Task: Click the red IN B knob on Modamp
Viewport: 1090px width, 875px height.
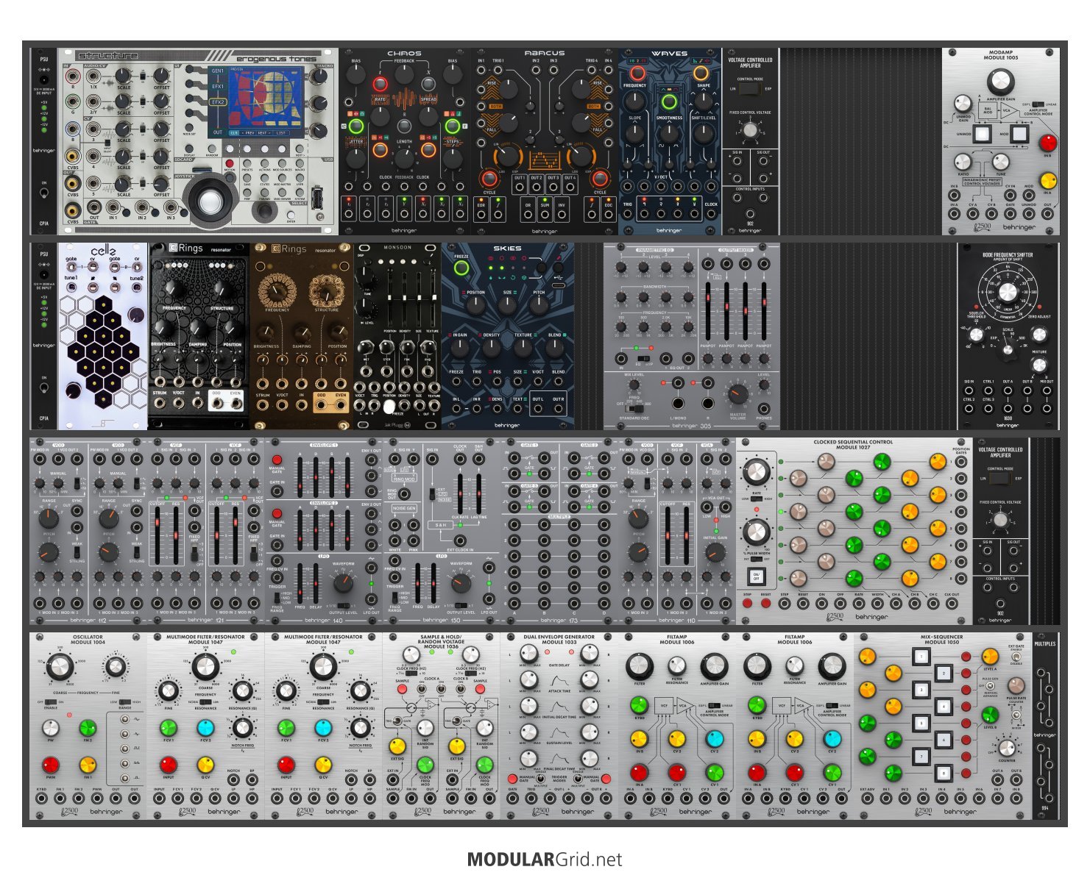Action: click(x=1047, y=143)
